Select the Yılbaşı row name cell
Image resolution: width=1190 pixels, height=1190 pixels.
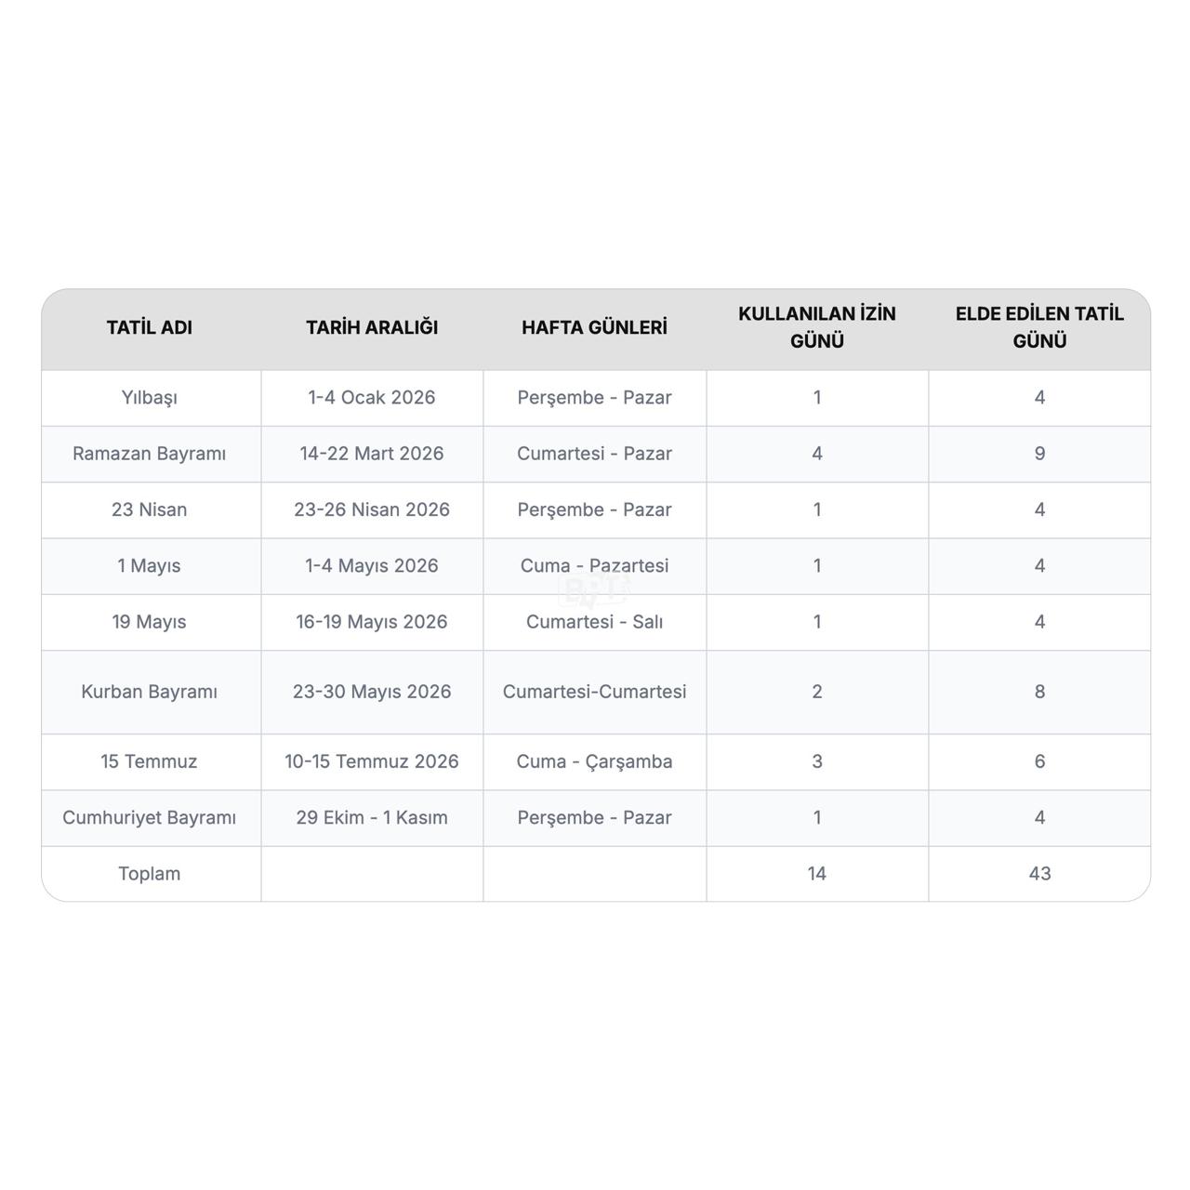tap(150, 398)
